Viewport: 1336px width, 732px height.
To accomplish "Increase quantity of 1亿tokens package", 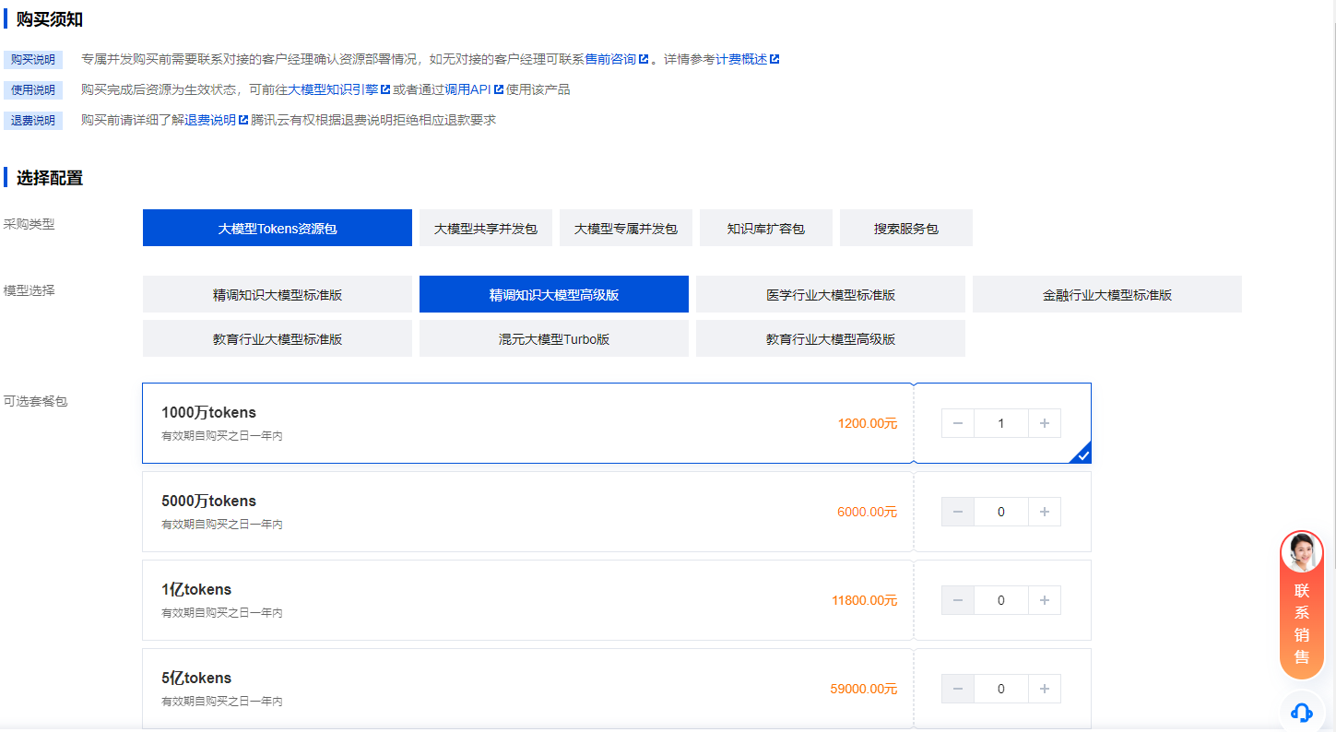I will [x=1045, y=600].
